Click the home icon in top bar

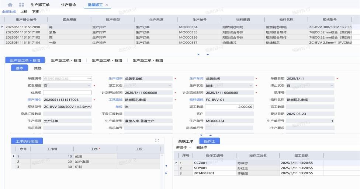click(10, 5)
